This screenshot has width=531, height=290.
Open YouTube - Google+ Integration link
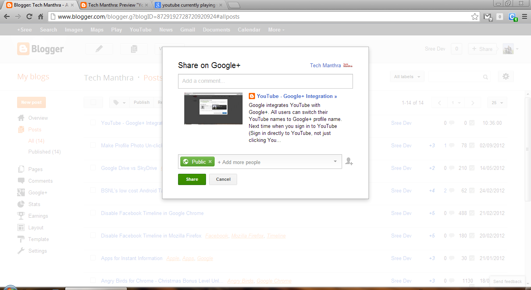pyautogui.click(x=297, y=96)
